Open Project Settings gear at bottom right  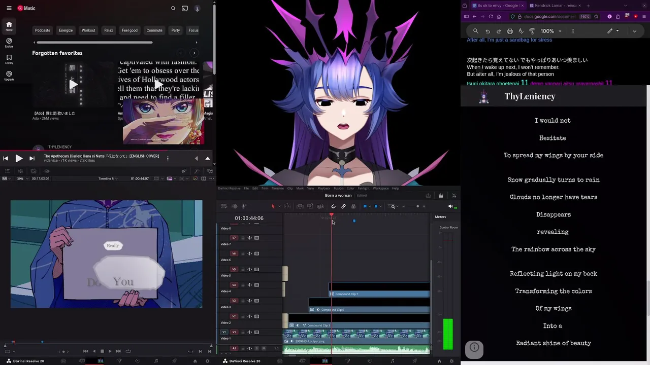[451, 361]
